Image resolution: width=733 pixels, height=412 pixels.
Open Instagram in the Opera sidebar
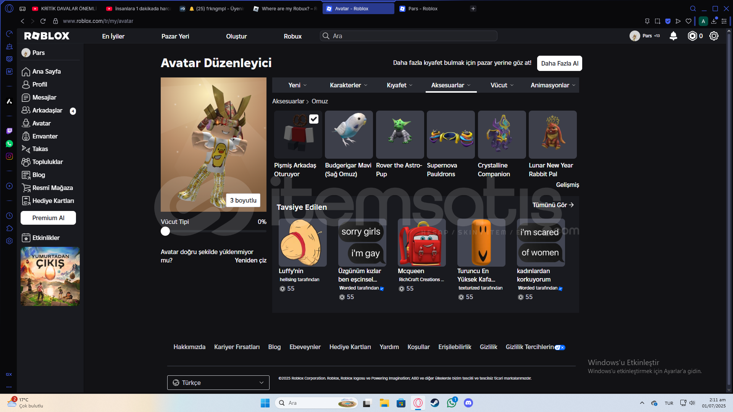(x=9, y=156)
